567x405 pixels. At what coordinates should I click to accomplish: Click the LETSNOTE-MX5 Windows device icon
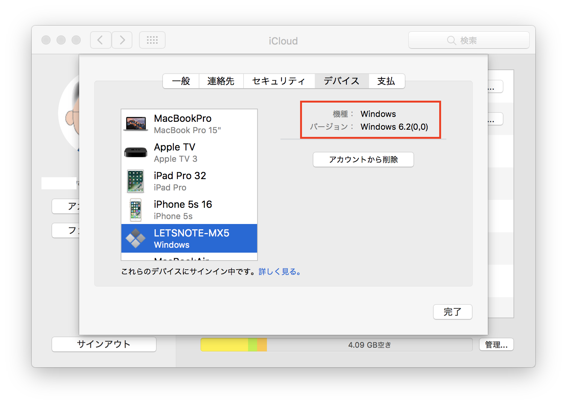pos(136,238)
